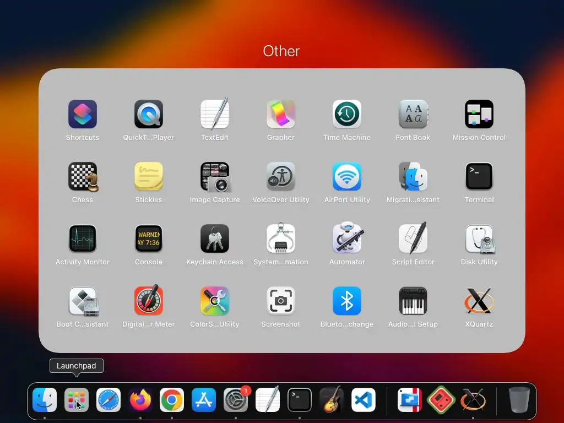Open Stickies
The width and height of the screenshot is (564, 423).
click(149, 177)
